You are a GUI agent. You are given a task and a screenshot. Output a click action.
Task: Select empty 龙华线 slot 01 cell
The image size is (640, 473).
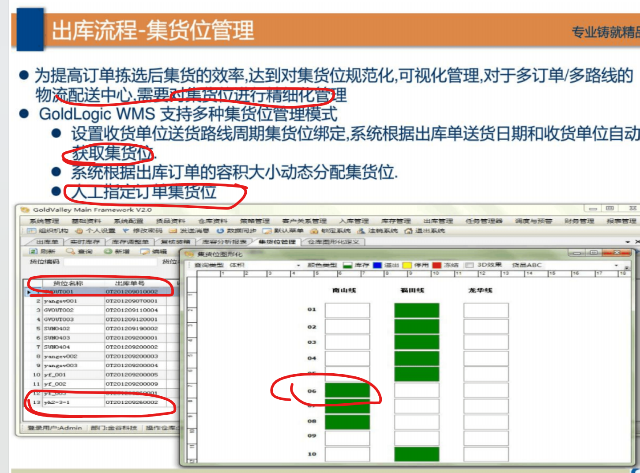pos(486,310)
